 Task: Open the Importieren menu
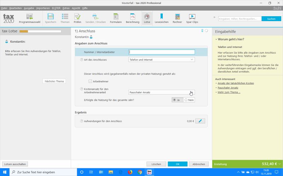point(43,8)
